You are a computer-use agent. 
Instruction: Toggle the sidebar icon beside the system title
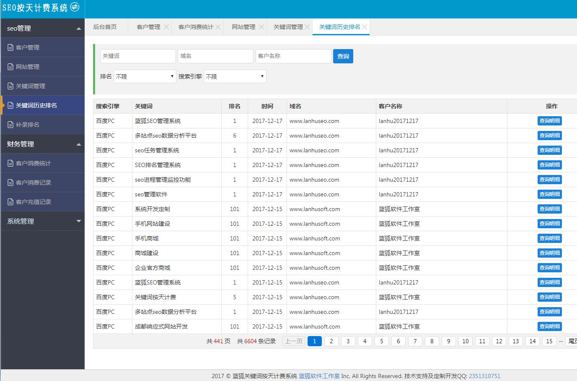coord(75,7)
